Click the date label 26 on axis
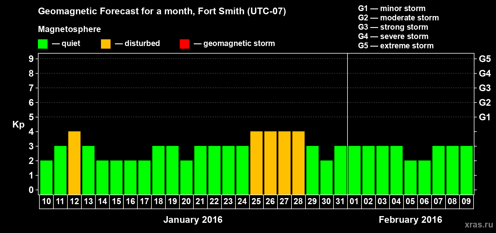This screenshot has width=496, height=233. click(270, 202)
